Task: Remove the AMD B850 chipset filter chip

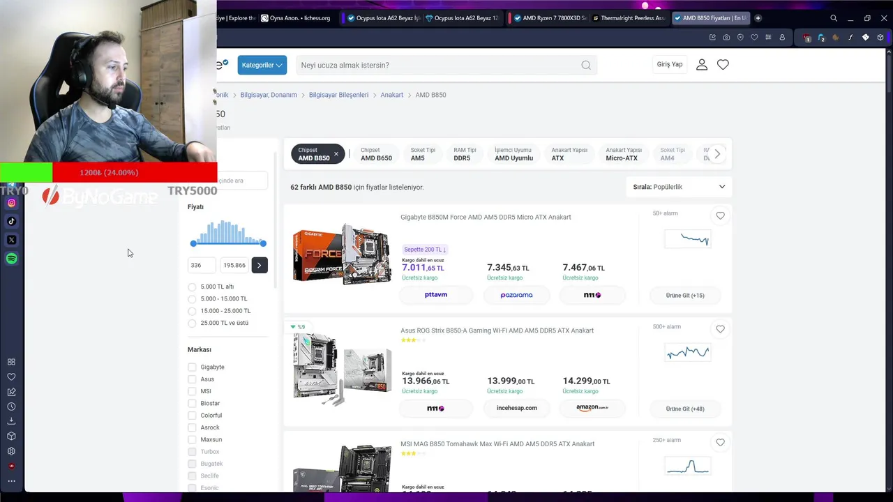Action: point(336,154)
